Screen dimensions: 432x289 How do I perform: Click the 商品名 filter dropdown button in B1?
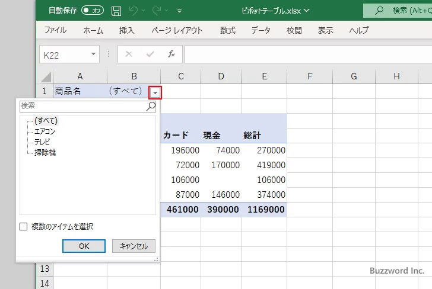click(155, 92)
